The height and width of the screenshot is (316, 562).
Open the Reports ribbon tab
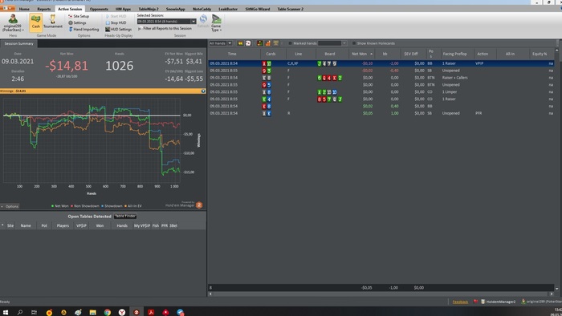43,9
